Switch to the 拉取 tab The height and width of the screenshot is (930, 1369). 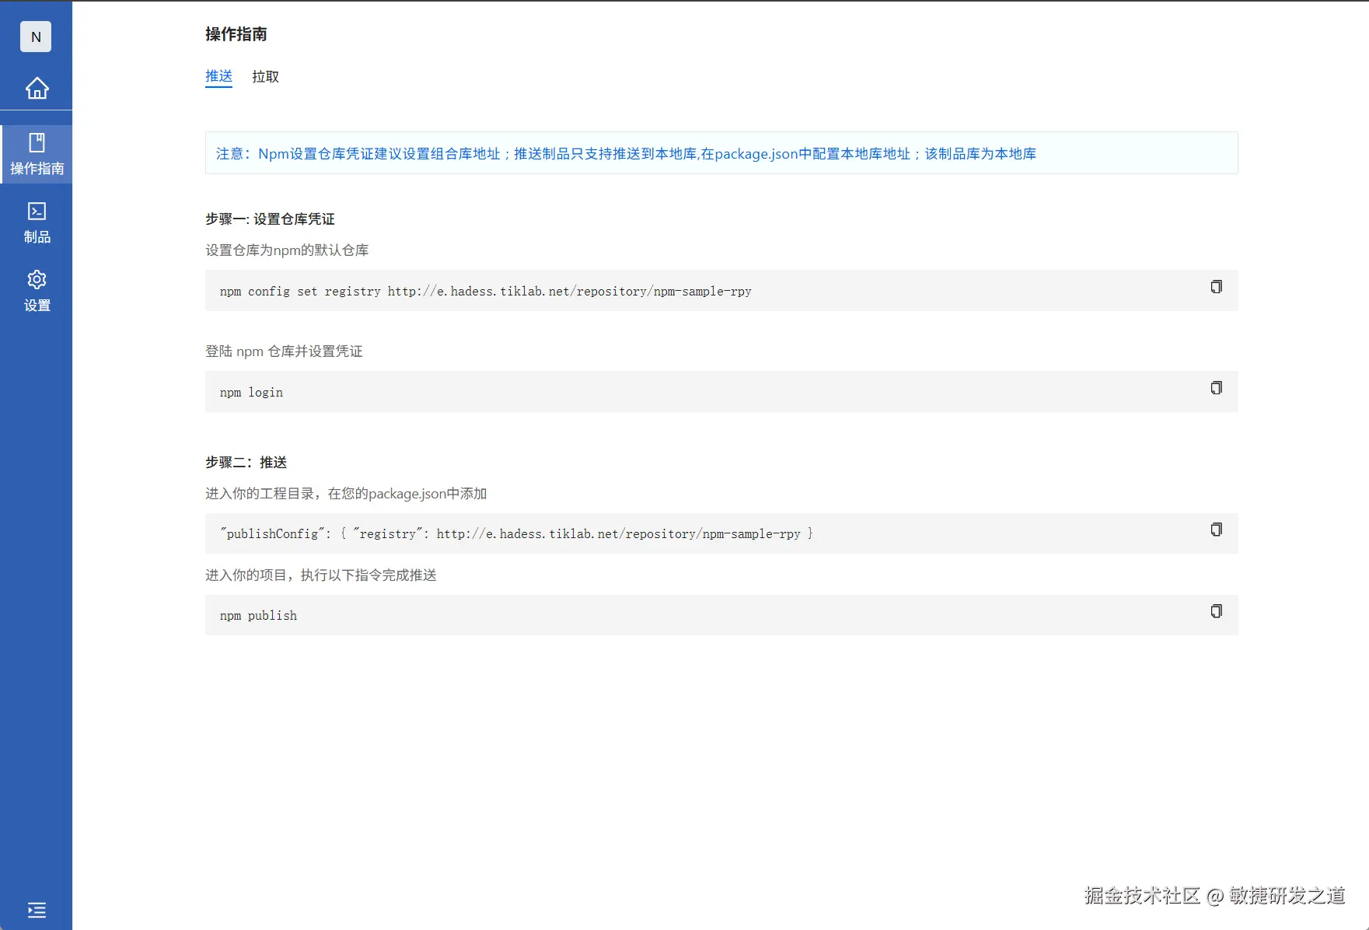pyautogui.click(x=265, y=76)
